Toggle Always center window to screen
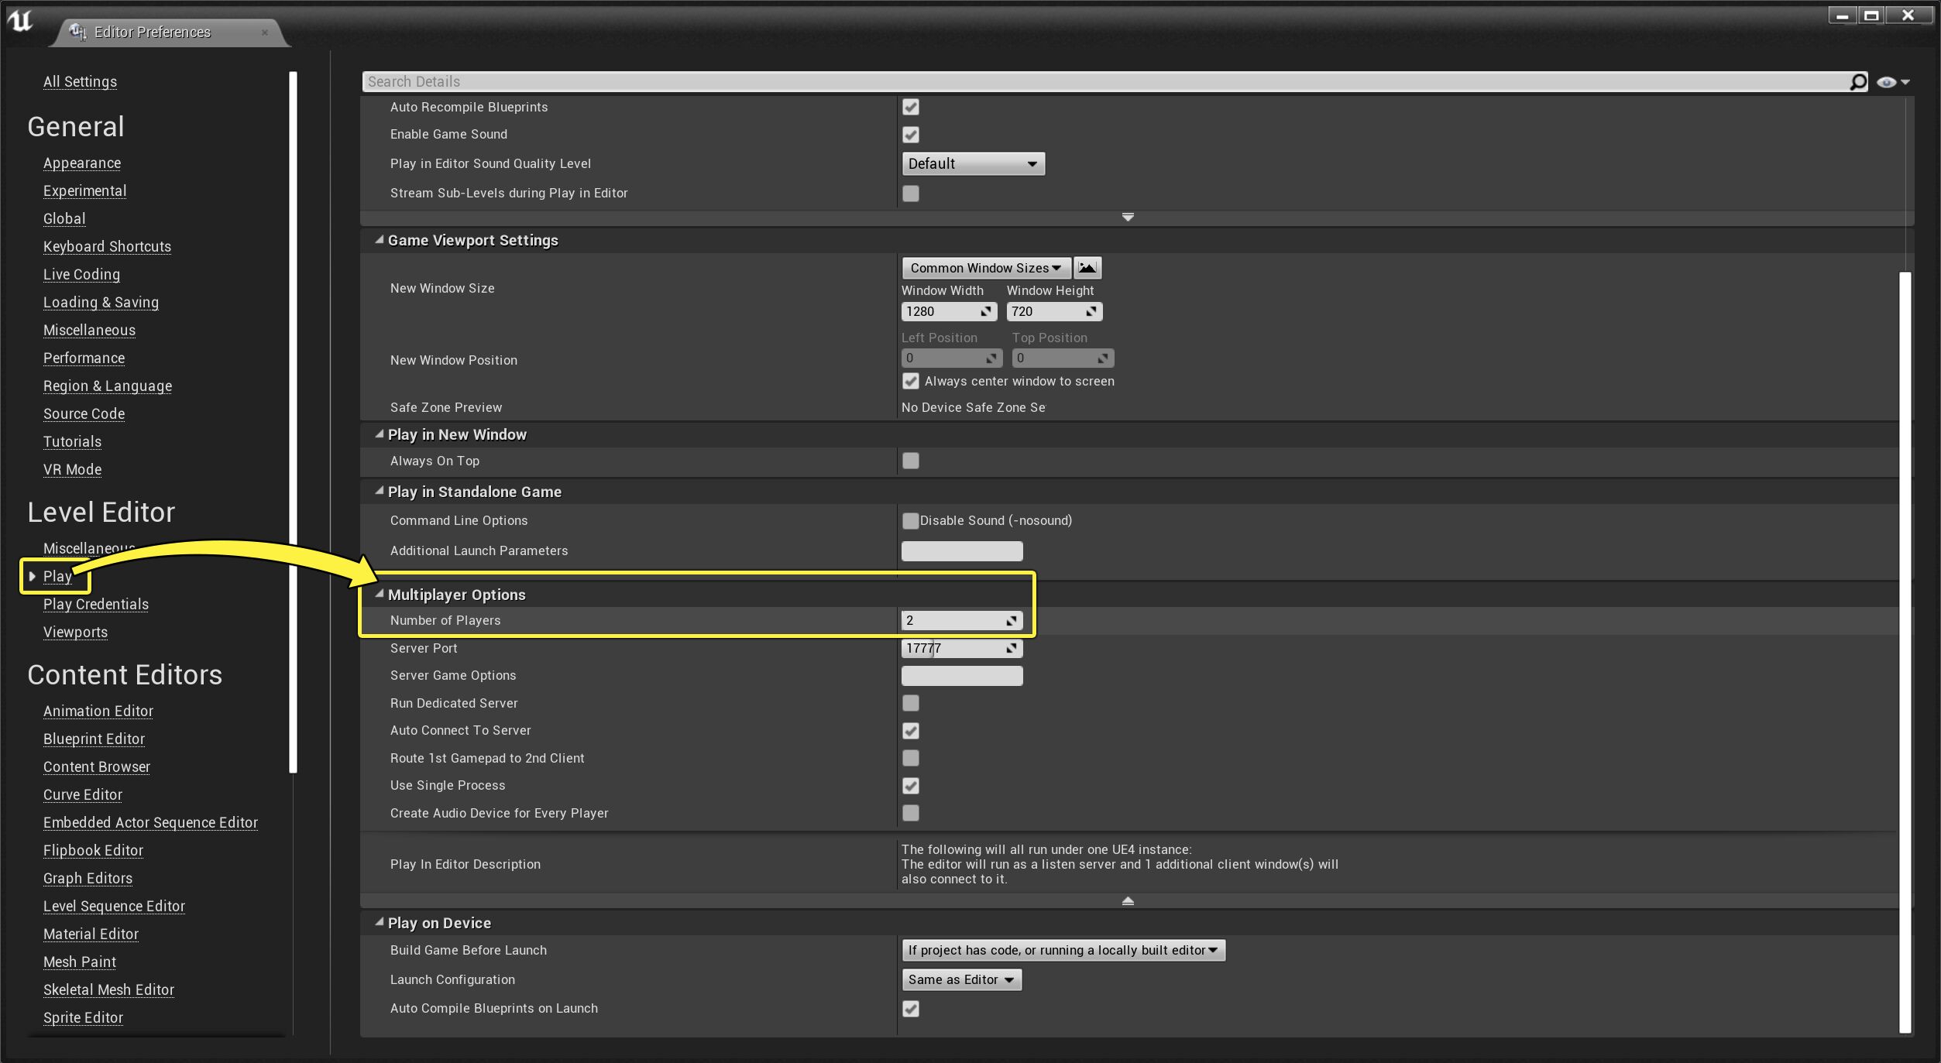 911,382
